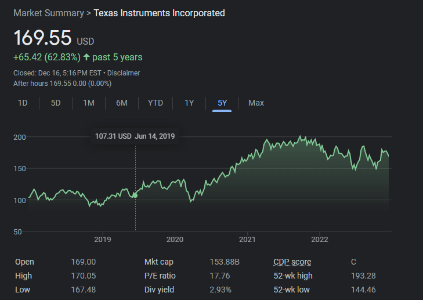Open the 6M chart view
This screenshot has width=423, height=300.
[x=122, y=103]
